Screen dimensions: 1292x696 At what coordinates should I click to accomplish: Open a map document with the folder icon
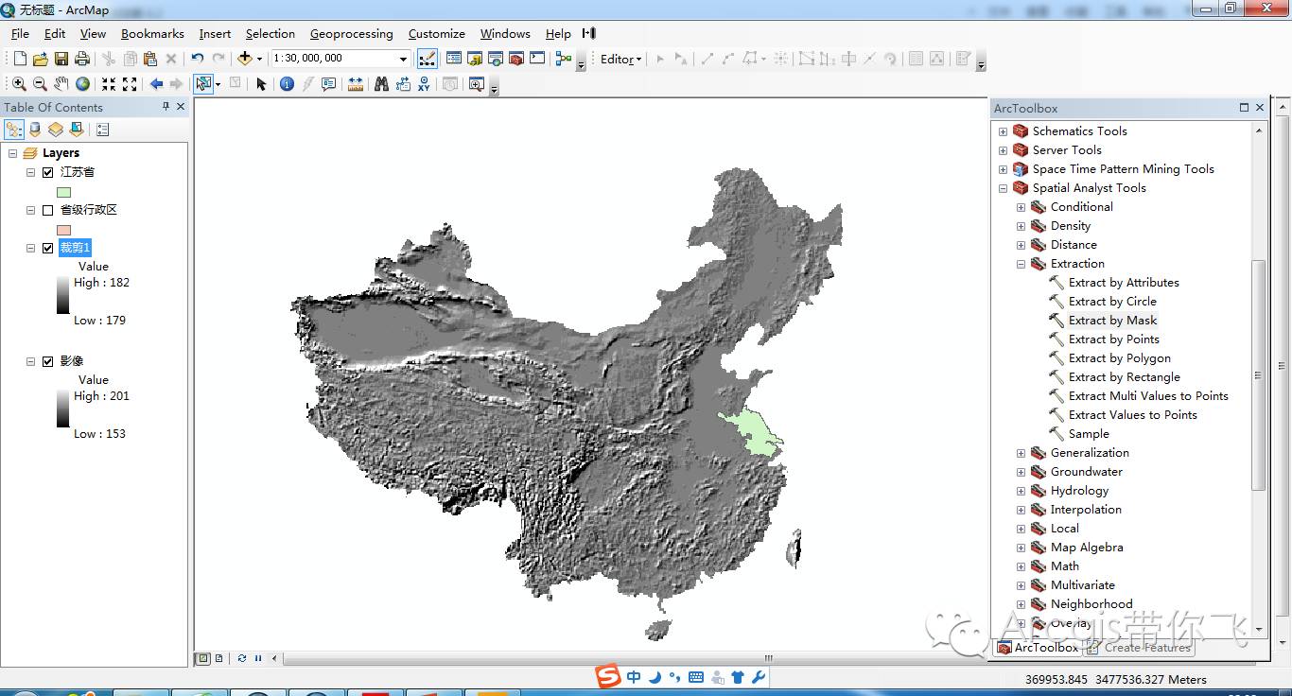(x=41, y=59)
